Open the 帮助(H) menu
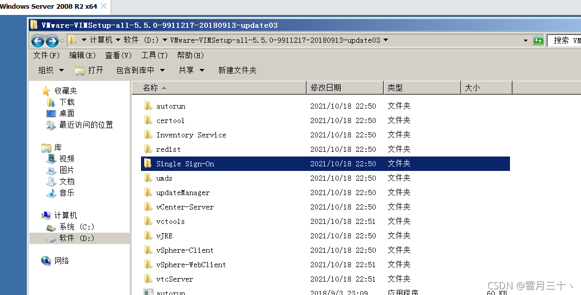The height and width of the screenshot is (295, 581). (190, 55)
